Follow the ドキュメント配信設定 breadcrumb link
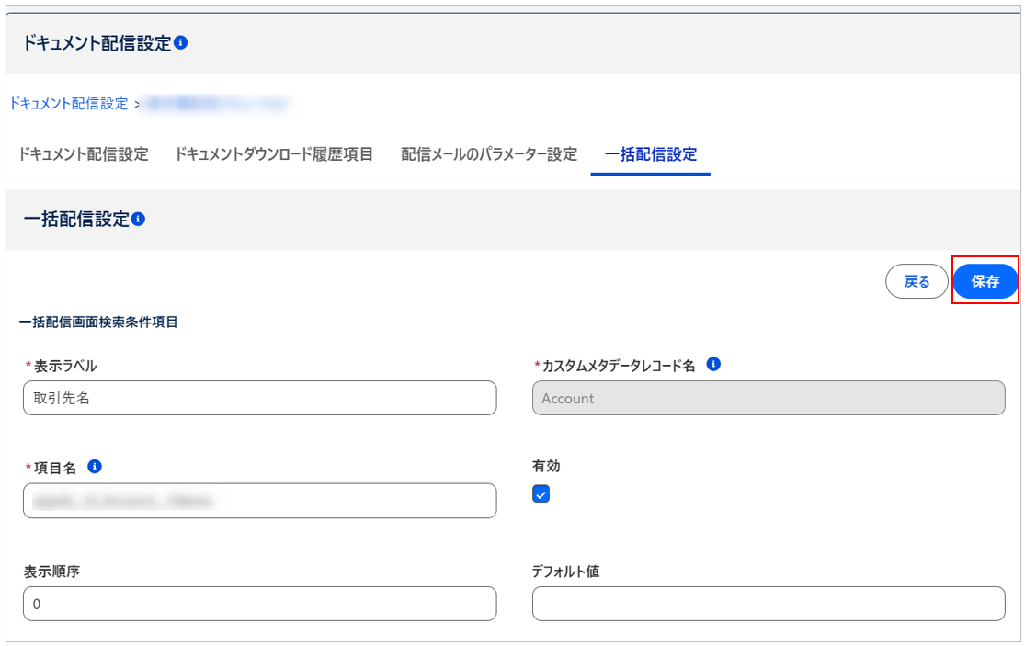This screenshot has width=1025, height=646. [69, 104]
